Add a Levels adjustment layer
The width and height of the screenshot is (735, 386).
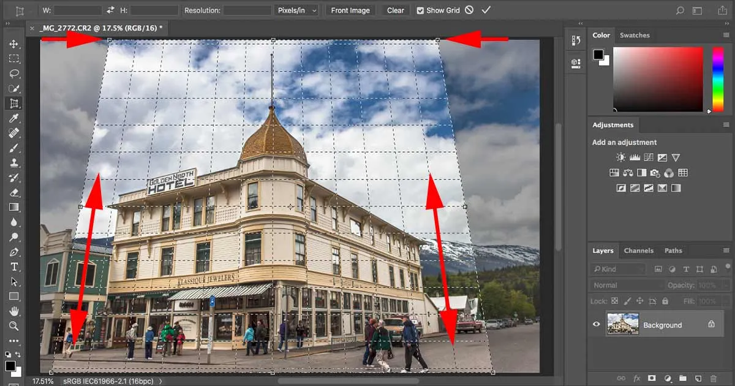tap(635, 157)
